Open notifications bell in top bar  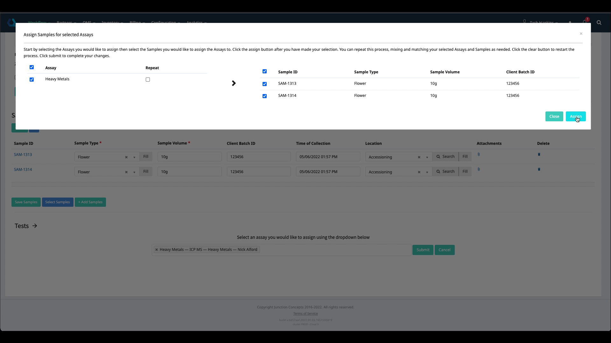585,22
